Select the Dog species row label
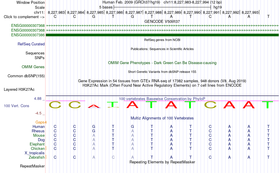Screen dimensions: 279x173 (41, 140)
